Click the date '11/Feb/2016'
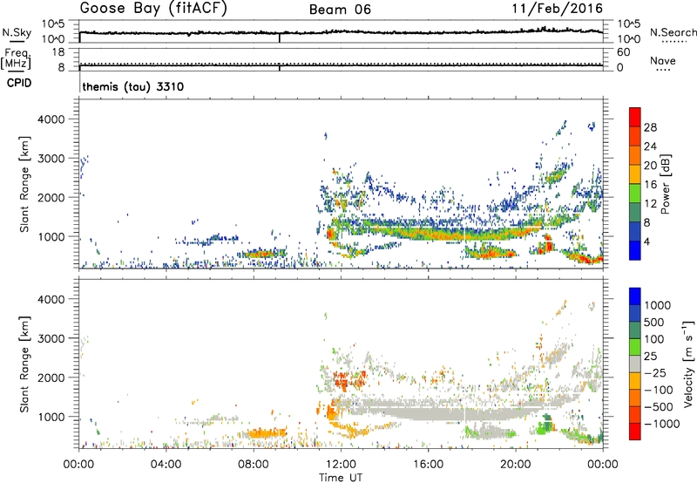The height and width of the screenshot is (483, 697). (558, 9)
